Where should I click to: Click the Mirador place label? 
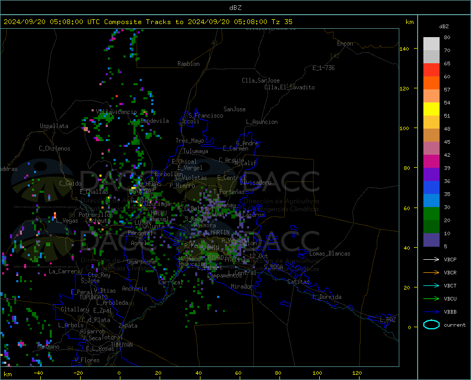point(242,286)
